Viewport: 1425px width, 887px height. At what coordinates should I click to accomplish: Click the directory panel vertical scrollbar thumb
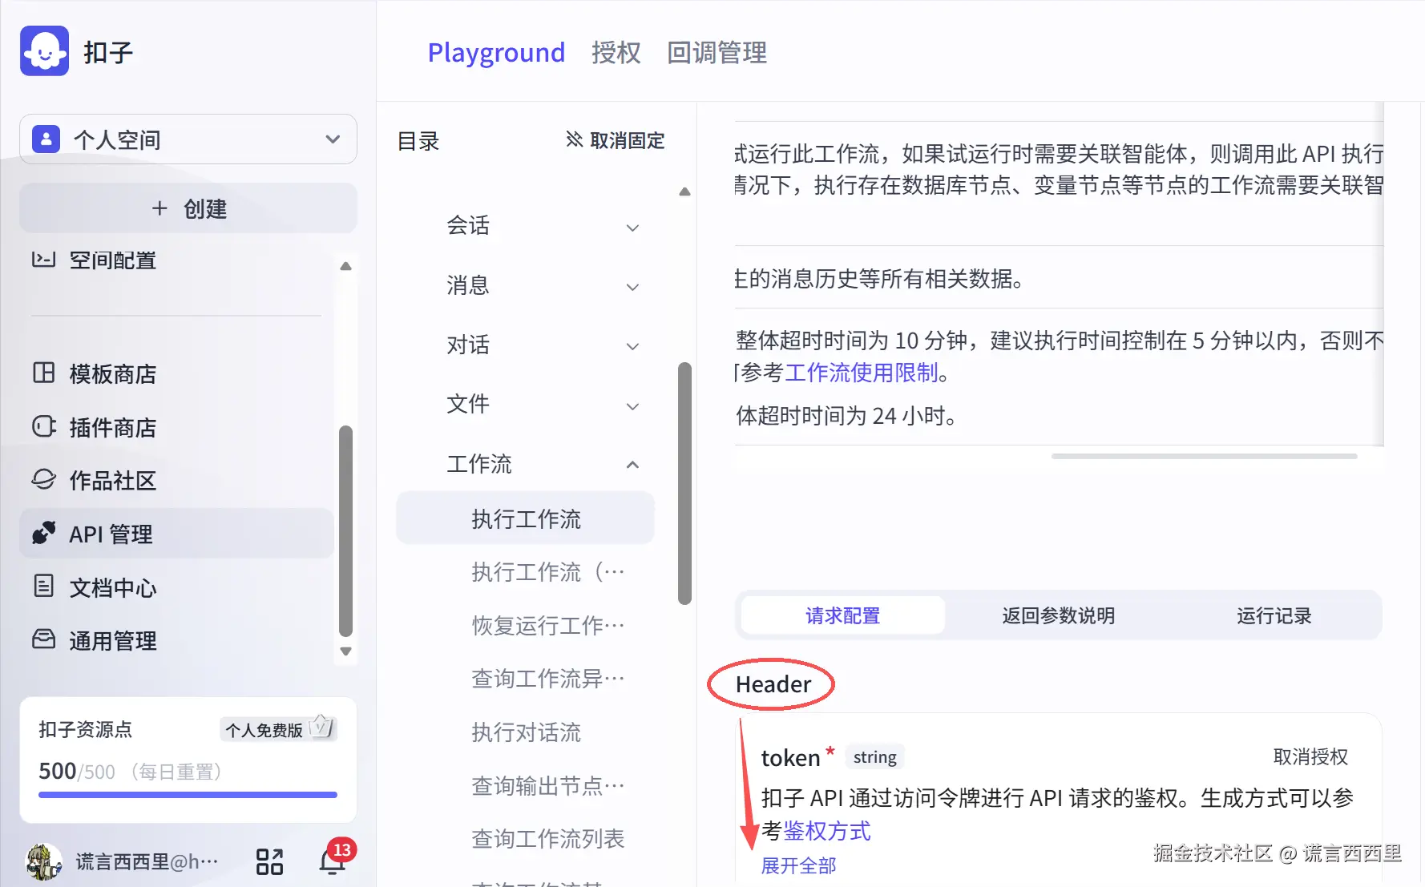[x=684, y=484]
